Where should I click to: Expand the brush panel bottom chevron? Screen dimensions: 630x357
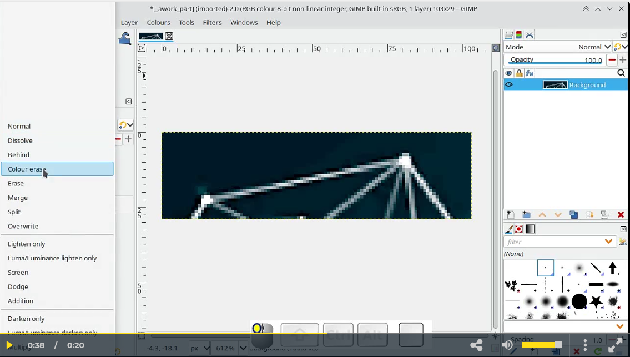click(620, 326)
